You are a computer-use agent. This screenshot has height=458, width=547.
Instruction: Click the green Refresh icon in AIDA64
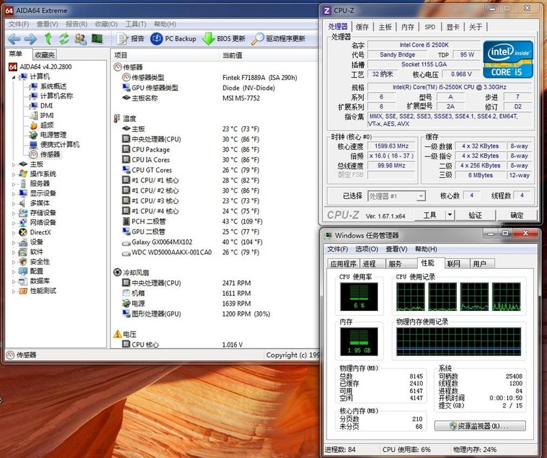pos(64,39)
